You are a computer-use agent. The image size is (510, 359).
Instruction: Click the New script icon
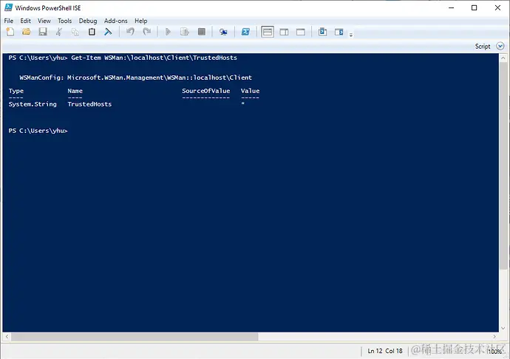10,32
